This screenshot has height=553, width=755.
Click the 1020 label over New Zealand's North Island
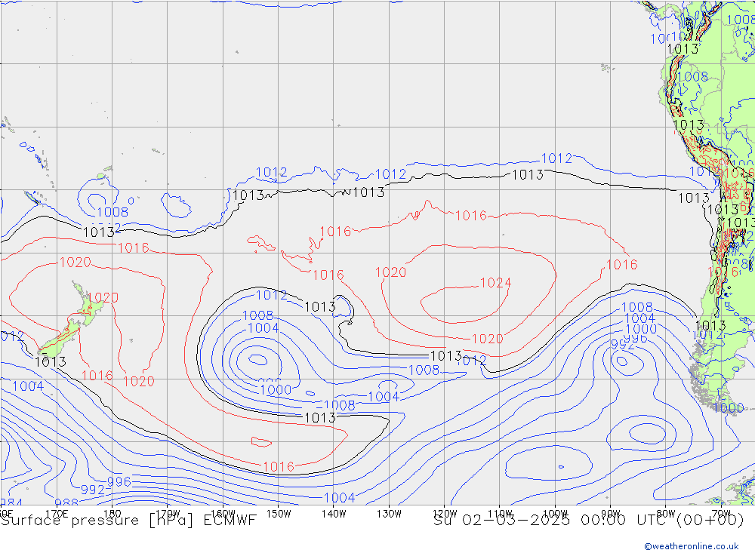coord(103,297)
